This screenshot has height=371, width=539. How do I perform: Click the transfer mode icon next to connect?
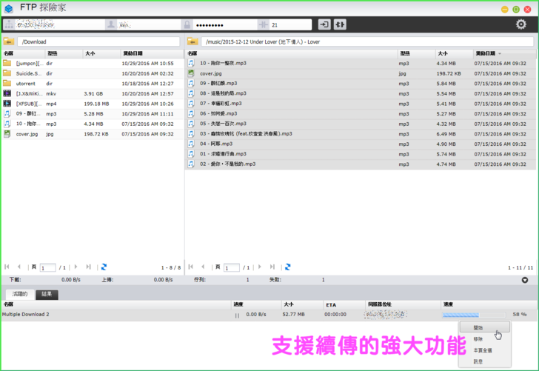340,25
